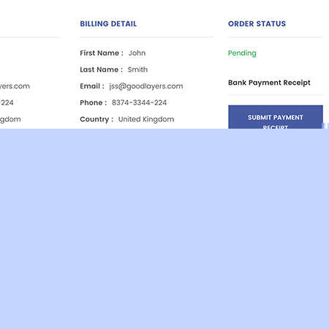Click the cut-off phone text ending -224

pyautogui.click(x=7, y=102)
